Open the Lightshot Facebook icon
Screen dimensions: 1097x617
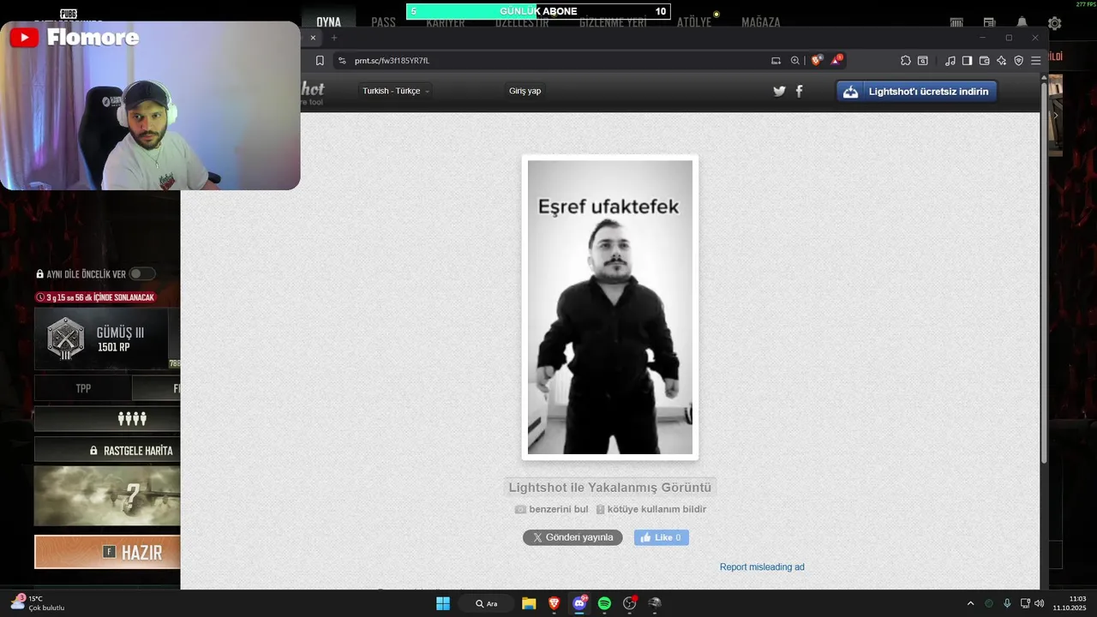(x=800, y=91)
